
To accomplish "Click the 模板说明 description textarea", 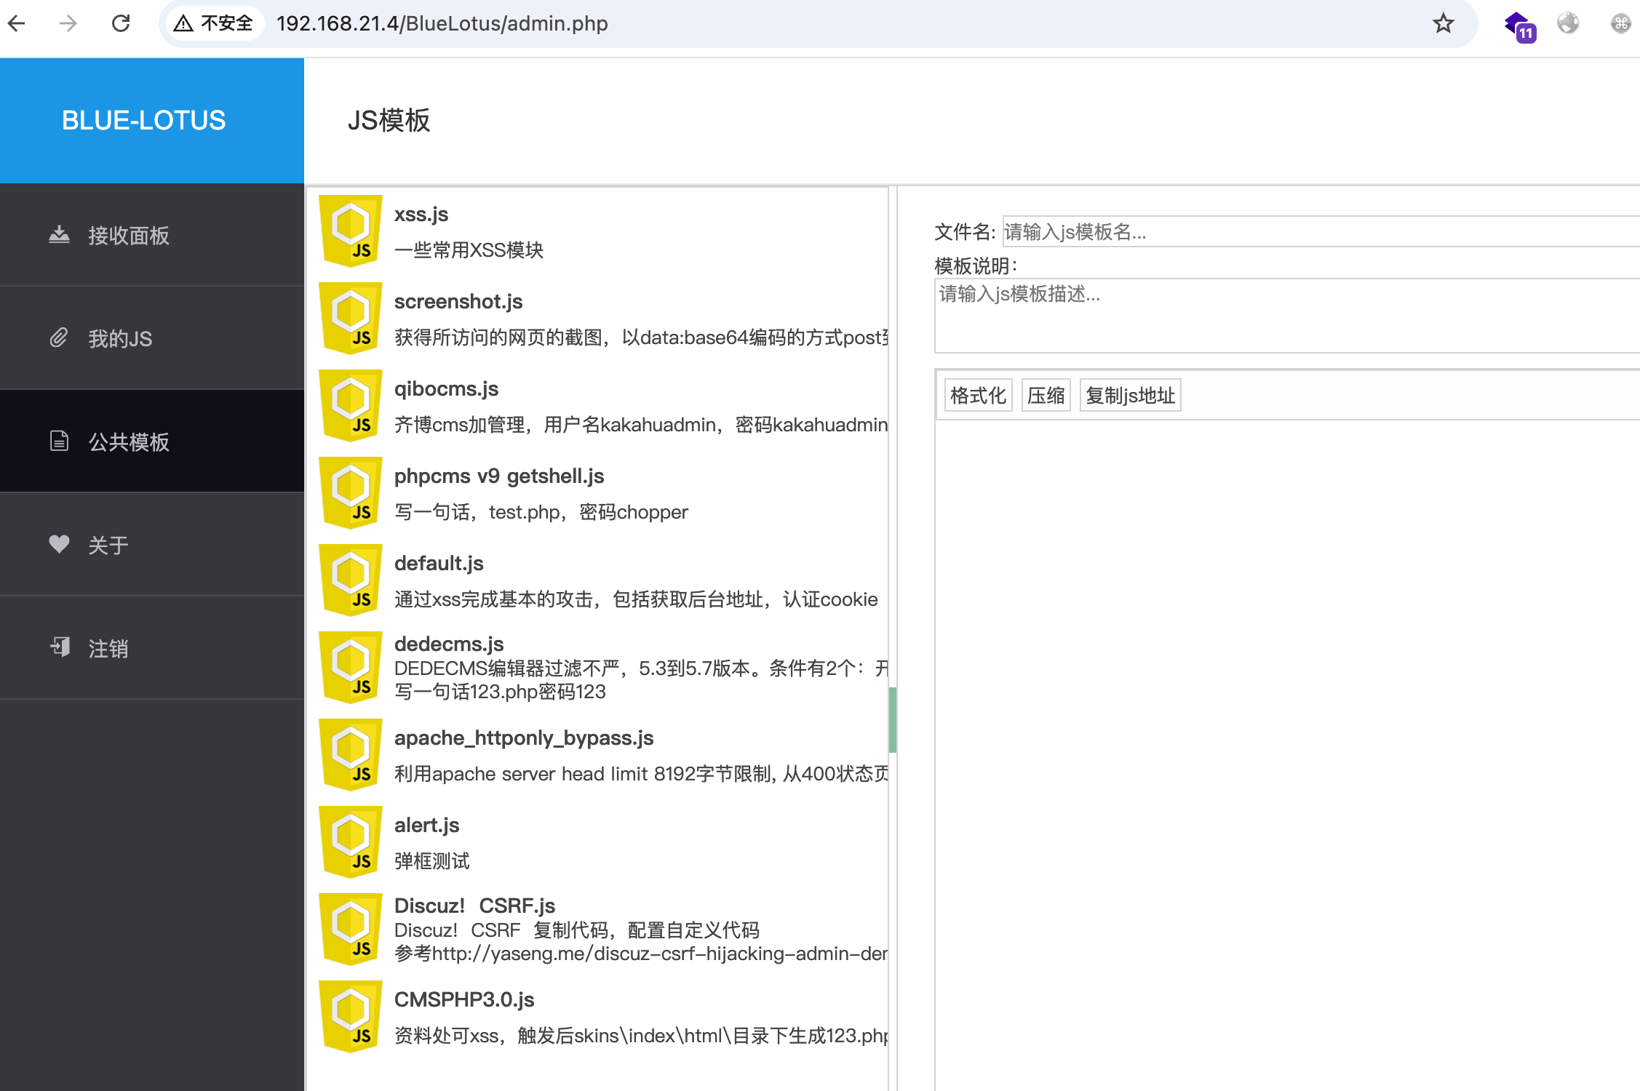I will point(1287,316).
